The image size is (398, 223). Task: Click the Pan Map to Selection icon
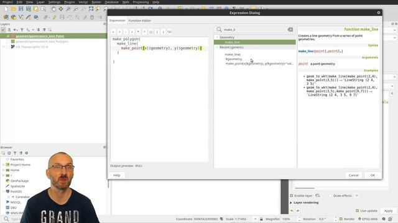point(61,9)
